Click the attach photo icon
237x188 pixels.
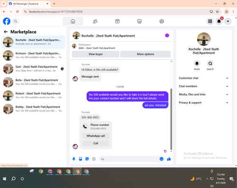[x=81, y=159]
